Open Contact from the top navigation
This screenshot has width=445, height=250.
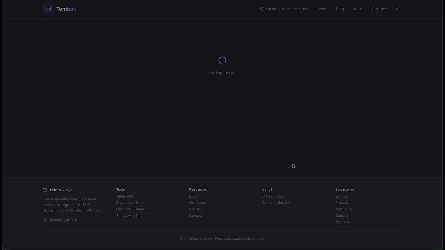coord(379,9)
